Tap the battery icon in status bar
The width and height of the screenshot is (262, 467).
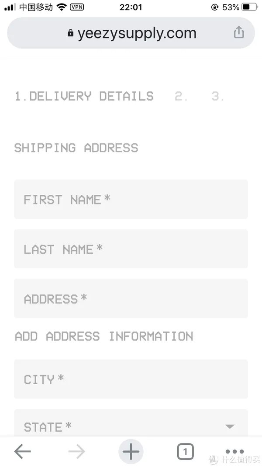coord(249,7)
